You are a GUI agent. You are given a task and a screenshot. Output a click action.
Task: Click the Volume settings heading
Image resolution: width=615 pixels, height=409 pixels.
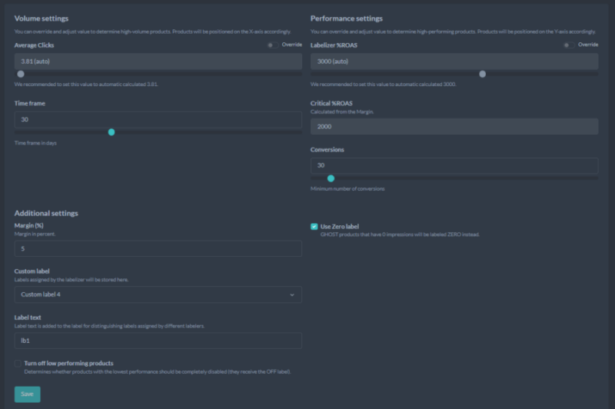click(42, 18)
